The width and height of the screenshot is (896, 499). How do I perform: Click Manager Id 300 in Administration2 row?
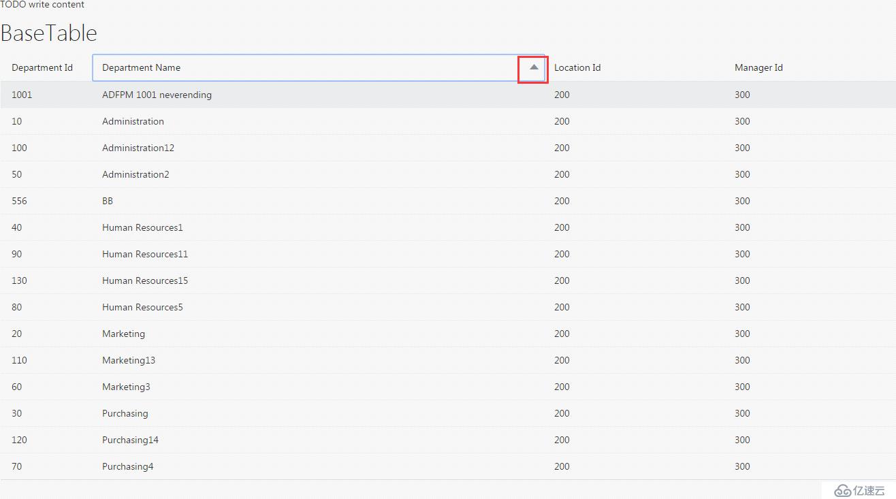pos(742,174)
